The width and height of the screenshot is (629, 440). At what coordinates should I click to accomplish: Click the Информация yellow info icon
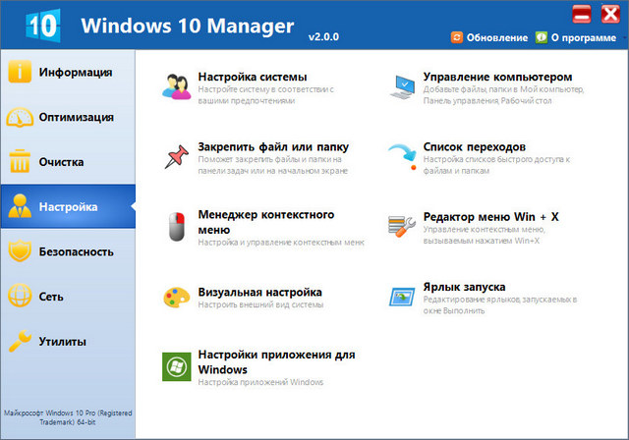20,72
